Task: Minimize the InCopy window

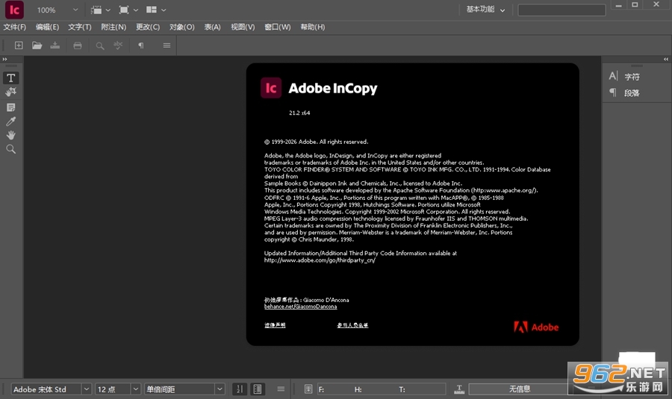Action: click(618, 5)
